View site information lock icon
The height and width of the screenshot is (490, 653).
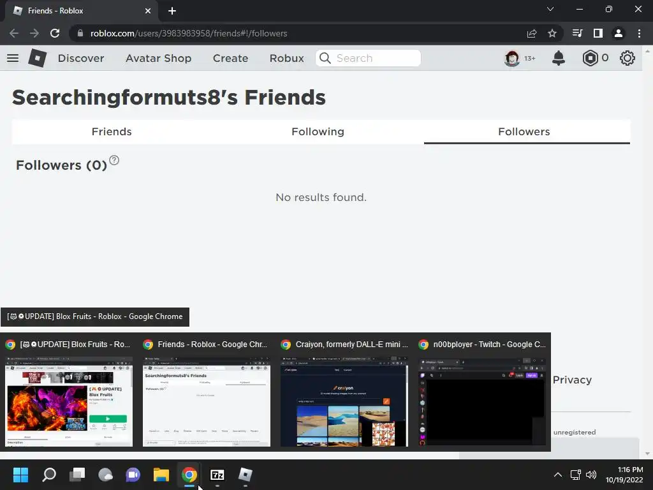point(80,33)
